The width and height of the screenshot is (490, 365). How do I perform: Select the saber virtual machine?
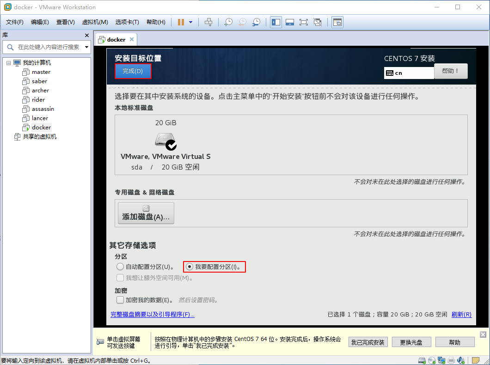coord(40,81)
